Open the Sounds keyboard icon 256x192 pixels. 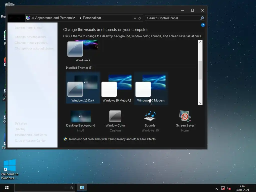click(x=150, y=116)
